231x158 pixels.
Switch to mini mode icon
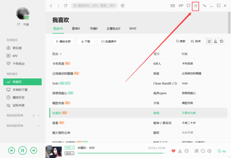pyautogui.click(x=204, y=6)
